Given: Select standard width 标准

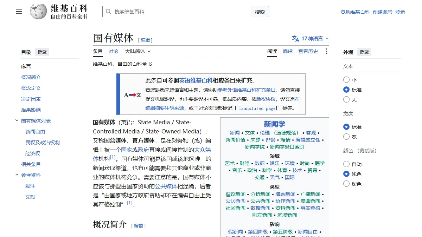Looking at the screenshot, I should tap(346, 127).
